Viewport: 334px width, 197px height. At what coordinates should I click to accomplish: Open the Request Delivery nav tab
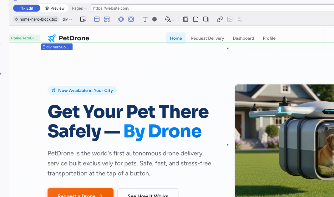[207, 38]
